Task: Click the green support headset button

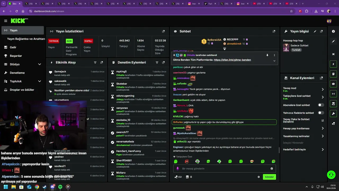Action: click(331, 175)
